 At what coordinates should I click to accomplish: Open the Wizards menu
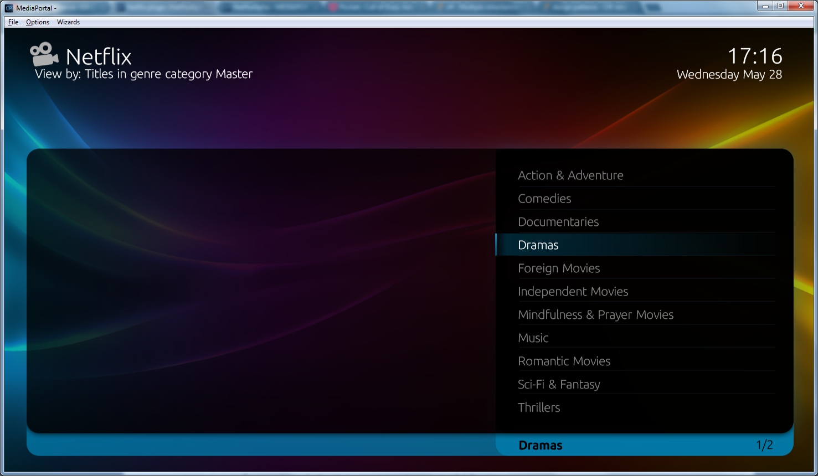click(68, 22)
